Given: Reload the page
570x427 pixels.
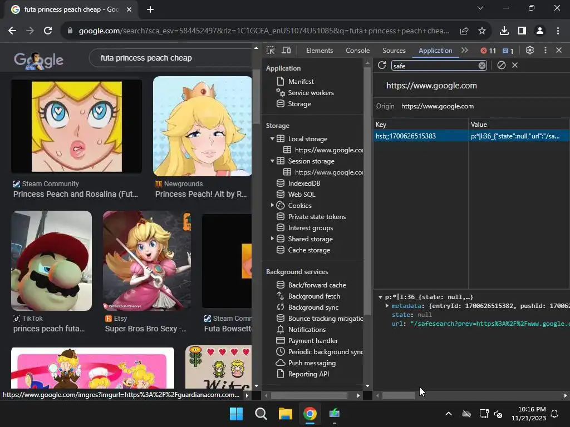Looking at the screenshot, I should 48,31.
